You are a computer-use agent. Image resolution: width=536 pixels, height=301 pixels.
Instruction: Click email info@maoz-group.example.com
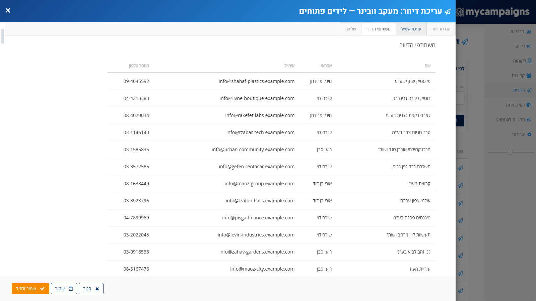260,184
